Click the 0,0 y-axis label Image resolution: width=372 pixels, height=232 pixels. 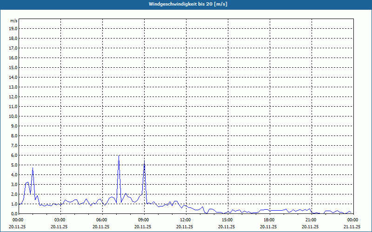click(x=13, y=213)
